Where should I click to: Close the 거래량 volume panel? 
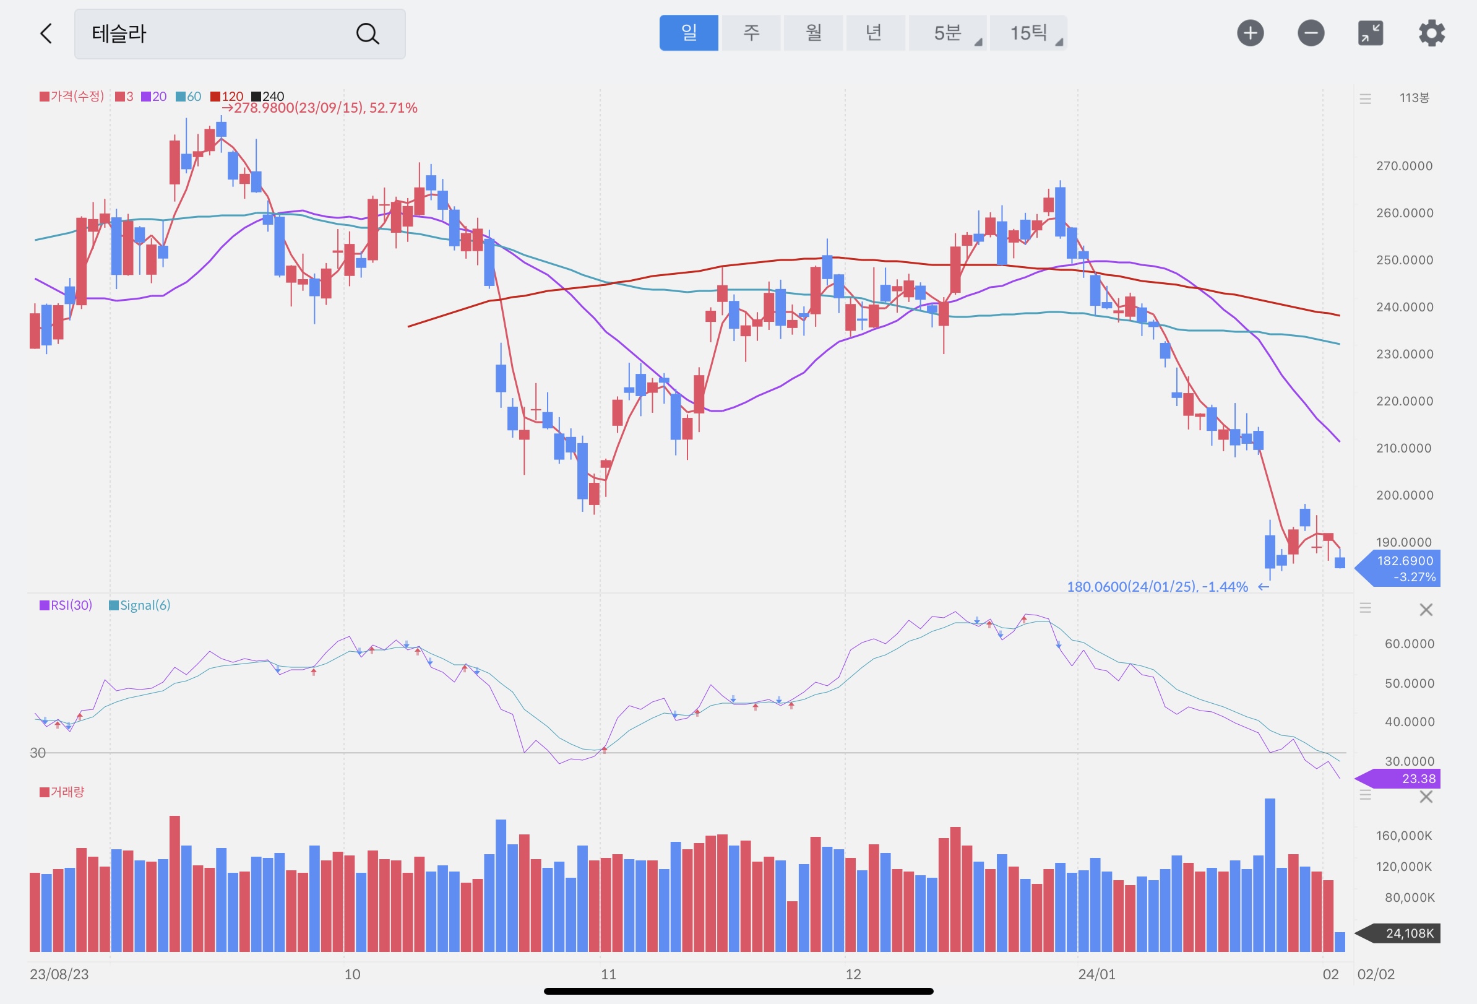[x=1426, y=797]
